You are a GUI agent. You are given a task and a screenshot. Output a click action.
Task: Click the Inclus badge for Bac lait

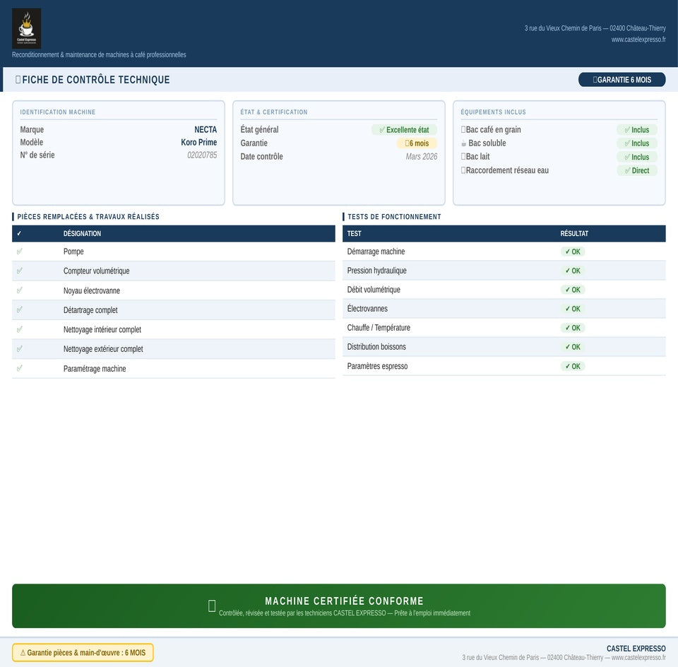click(636, 157)
